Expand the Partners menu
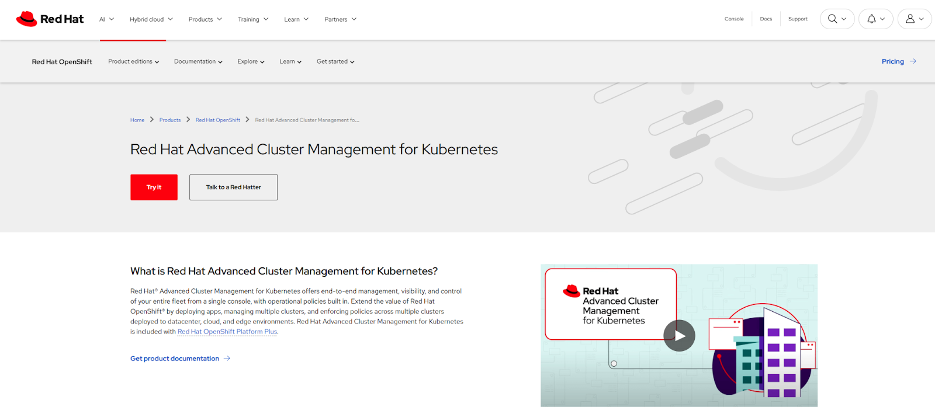935x414 pixels. 340,19
